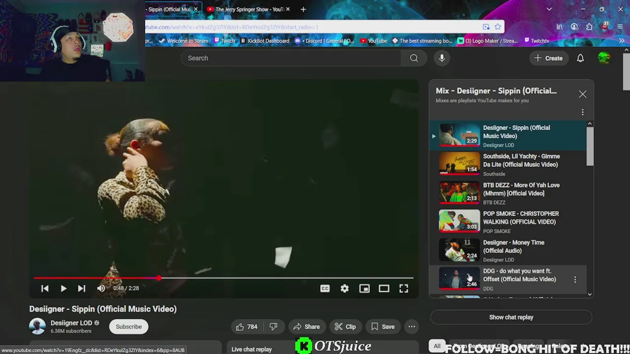This screenshot has height=354, width=630.
Task: Open browser extensions puzzle icon
Action: 589,27
